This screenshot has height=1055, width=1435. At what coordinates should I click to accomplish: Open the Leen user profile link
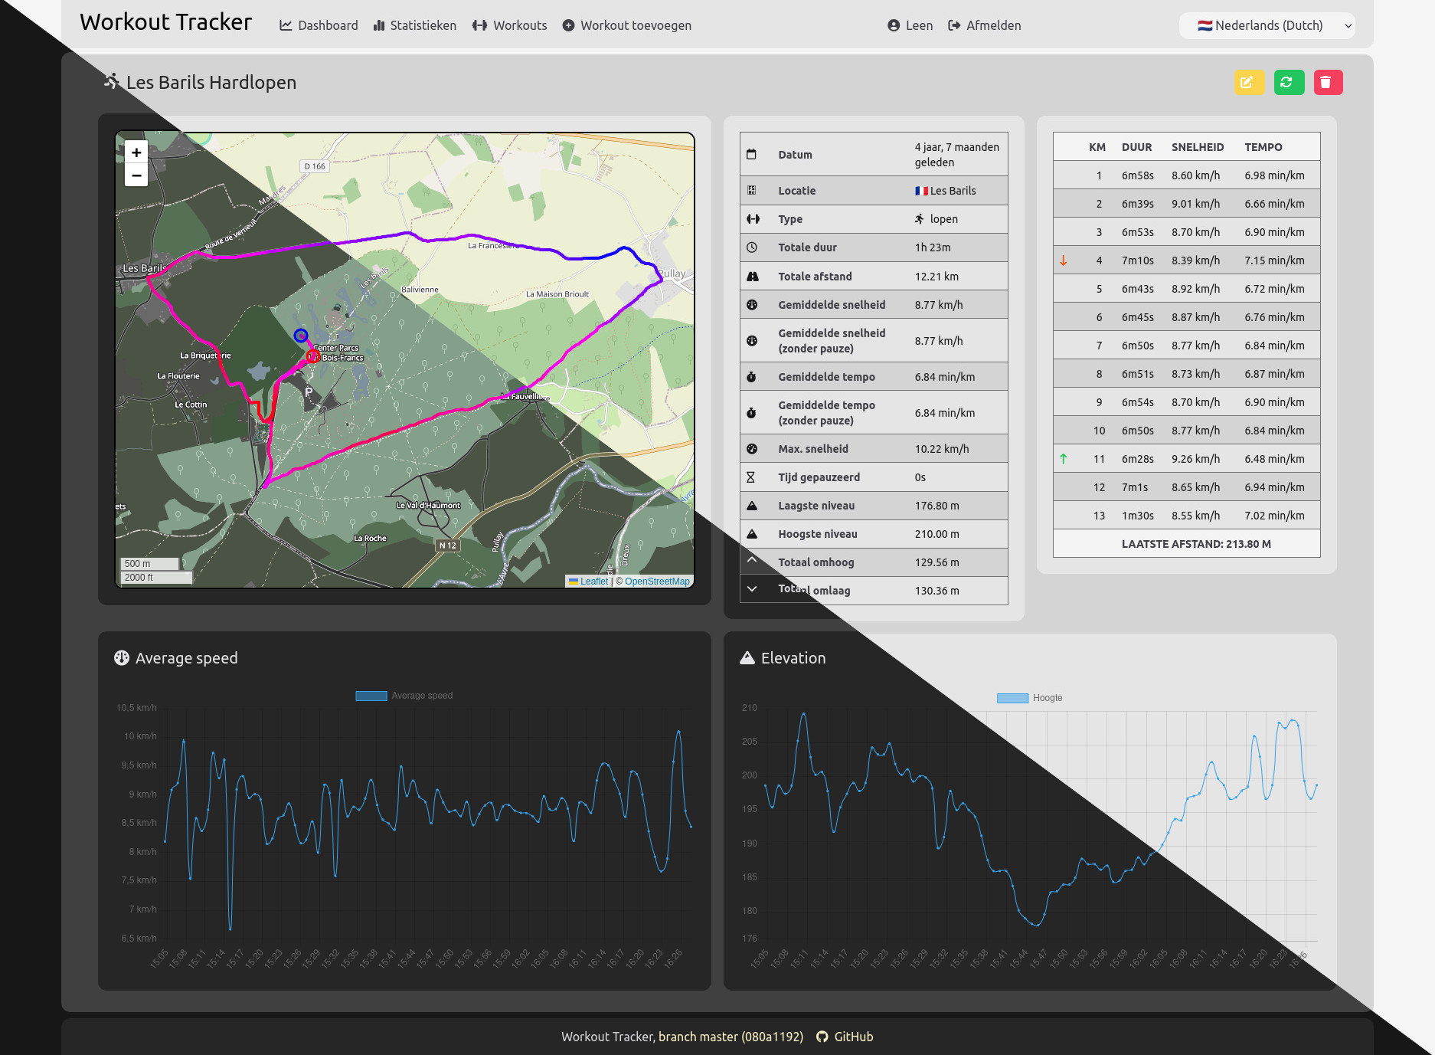click(910, 25)
